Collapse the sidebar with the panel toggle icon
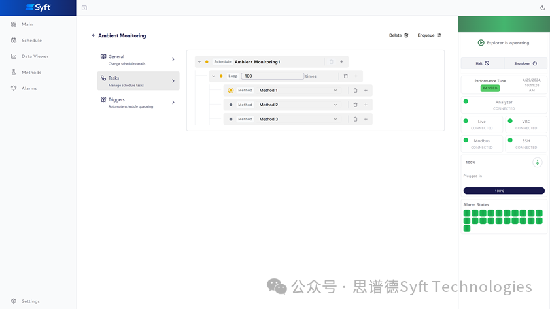This screenshot has width=550, height=309. pyautogui.click(x=84, y=8)
